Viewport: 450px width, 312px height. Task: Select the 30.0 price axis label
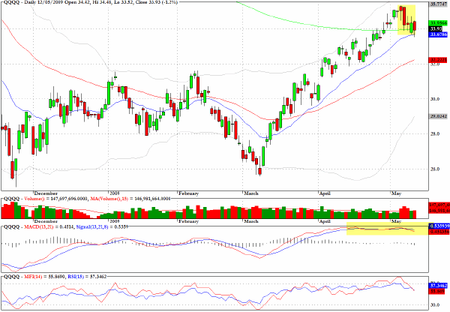(435, 99)
